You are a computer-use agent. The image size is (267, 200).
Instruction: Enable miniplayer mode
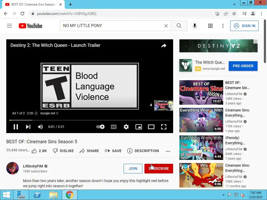(x=139, y=127)
